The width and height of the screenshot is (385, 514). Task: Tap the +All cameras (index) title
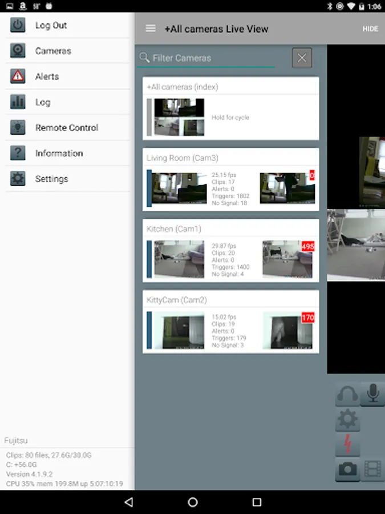click(x=182, y=87)
